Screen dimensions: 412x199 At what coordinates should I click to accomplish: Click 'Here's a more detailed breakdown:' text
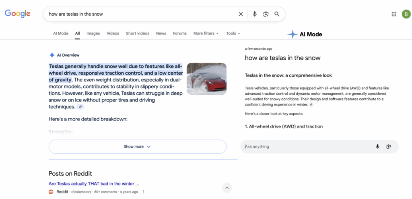(x=88, y=119)
